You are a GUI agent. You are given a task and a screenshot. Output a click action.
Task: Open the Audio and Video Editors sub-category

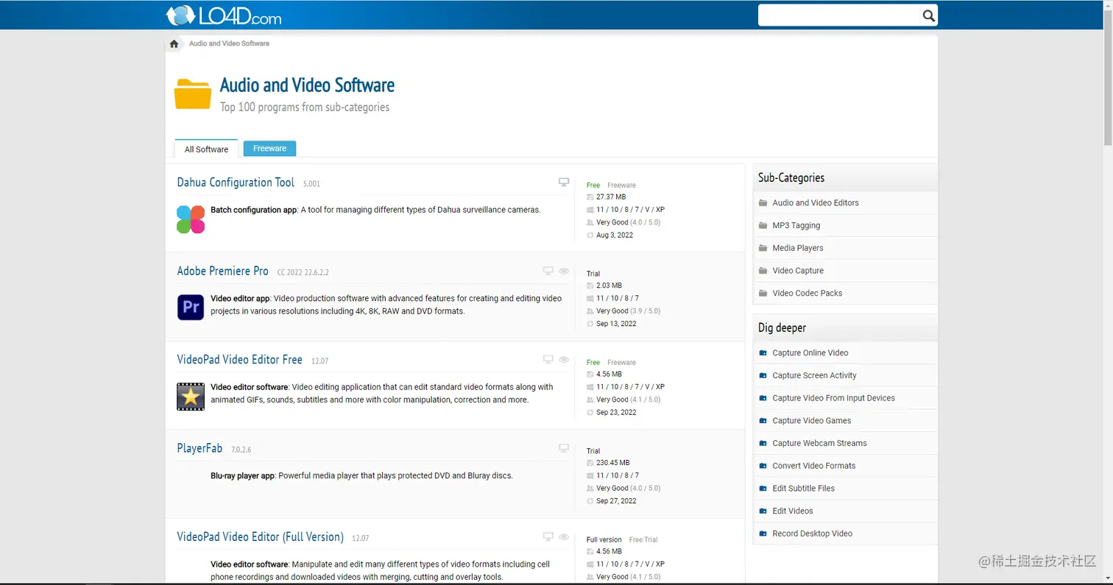[815, 202]
